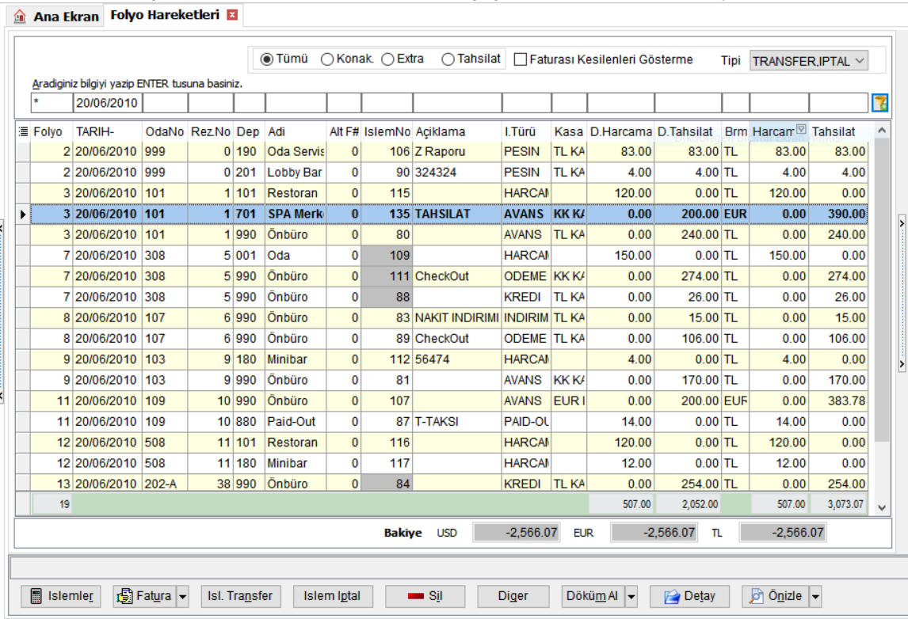
Task: Sort by the Folyo column header
Action: coord(52,131)
